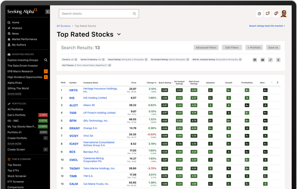Viewport: 297px width, 189px height.
Task: Open the Orange S.A. company link
Action: (90, 128)
